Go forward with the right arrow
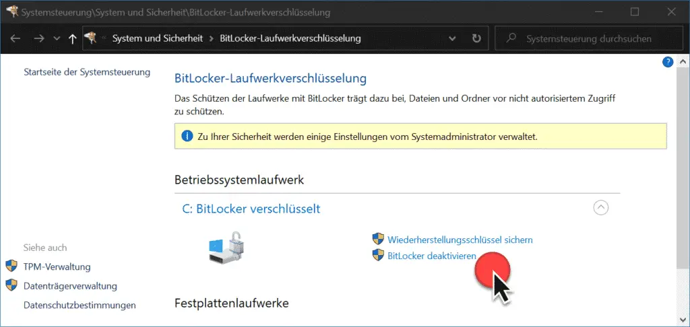 [39, 38]
